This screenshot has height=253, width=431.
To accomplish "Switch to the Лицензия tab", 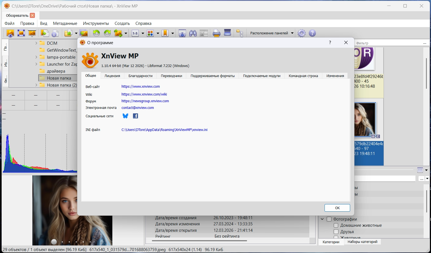I will pos(112,76).
